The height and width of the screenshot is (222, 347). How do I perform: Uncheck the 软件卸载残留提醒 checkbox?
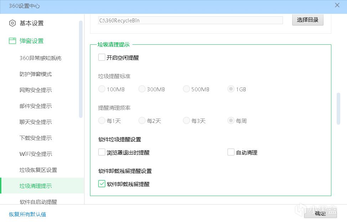tap(101, 184)
